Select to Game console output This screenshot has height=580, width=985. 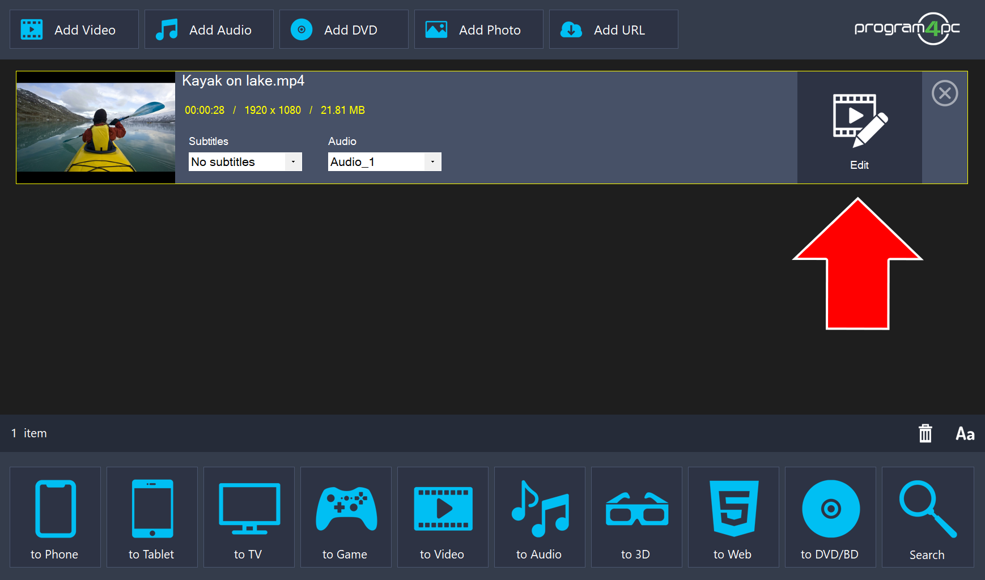tap(346, 517)
